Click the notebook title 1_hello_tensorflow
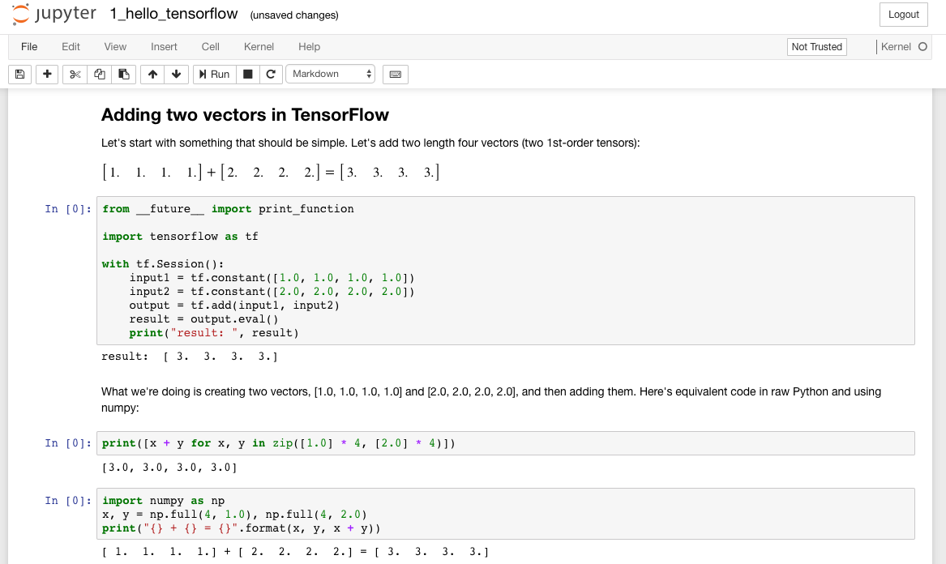This screenshot has height=564, width=946. [173, 14]
